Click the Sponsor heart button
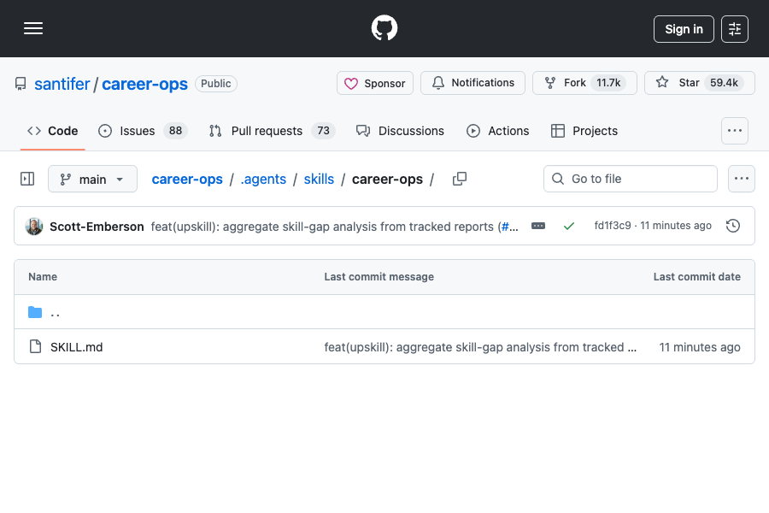 pos(375,83)
